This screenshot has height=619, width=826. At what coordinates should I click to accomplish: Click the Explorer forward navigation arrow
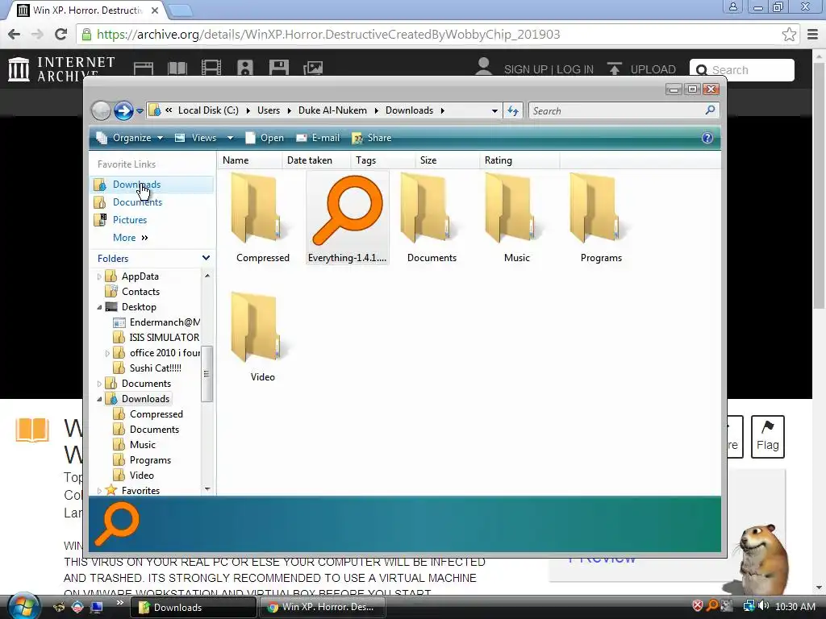click(x=123, y=110)
